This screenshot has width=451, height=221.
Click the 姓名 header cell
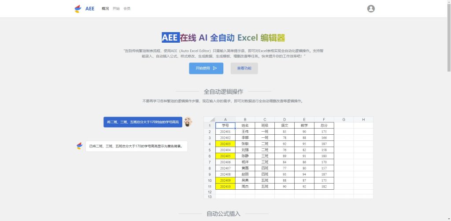245,125
